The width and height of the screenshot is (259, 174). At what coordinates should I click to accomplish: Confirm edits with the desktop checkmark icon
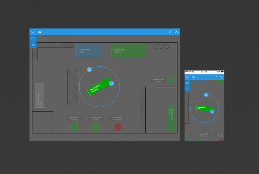[x=170, y=32]
